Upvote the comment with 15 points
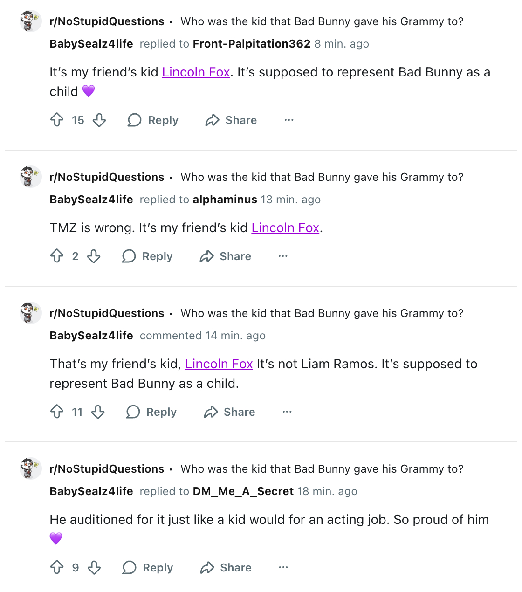 (57, 120)
